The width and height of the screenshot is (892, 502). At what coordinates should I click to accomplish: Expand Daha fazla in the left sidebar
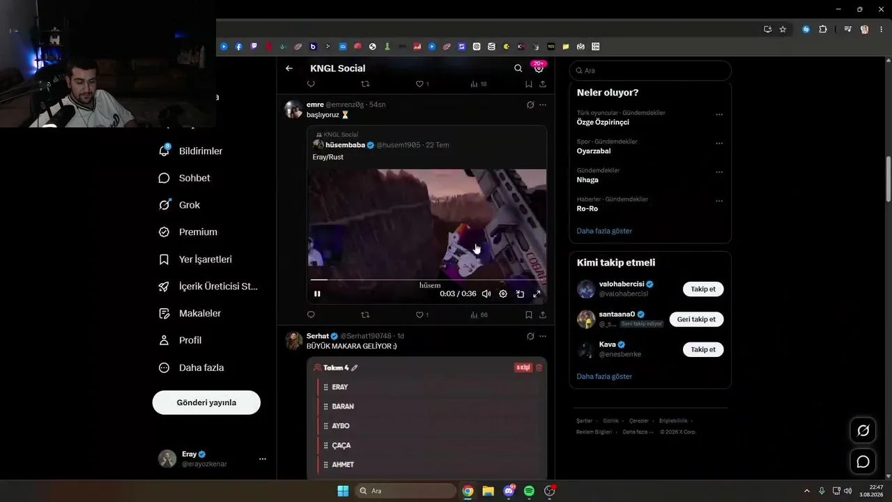click(192, 367)
